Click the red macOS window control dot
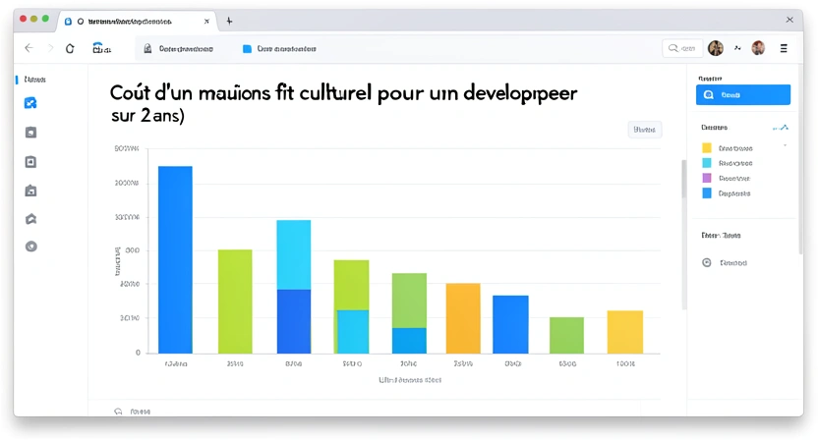This screenshot has width=818, height=440. 23,19
